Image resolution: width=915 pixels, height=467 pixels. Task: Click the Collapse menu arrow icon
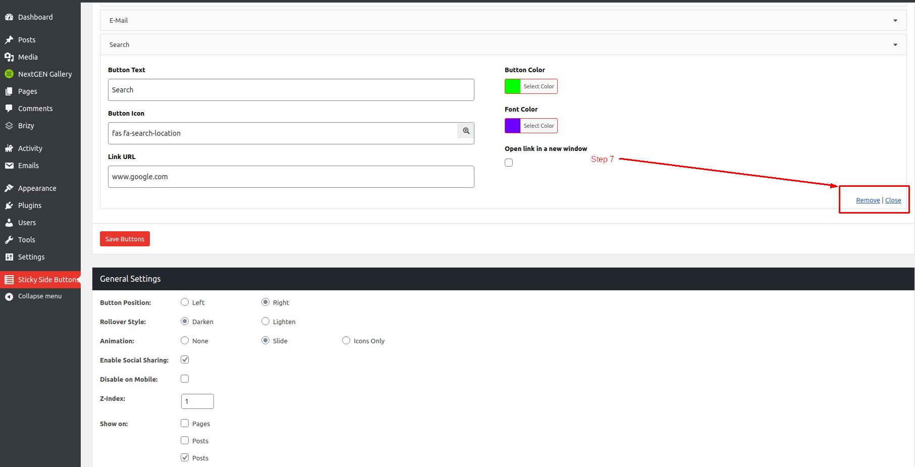pyautogui.click(x=9, y=296)
